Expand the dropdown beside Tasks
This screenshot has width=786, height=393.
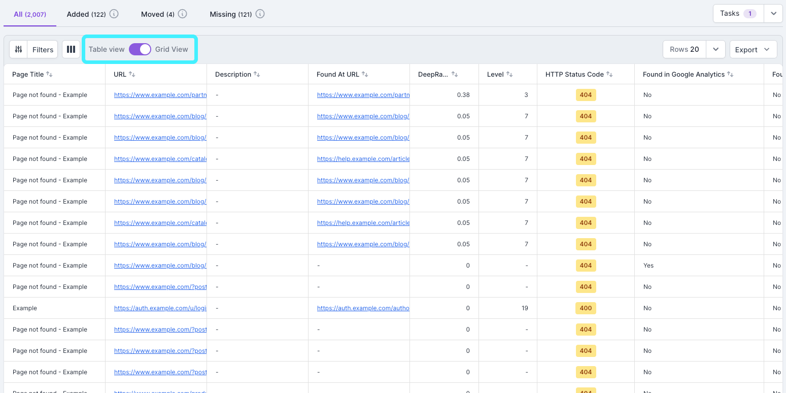773,13
